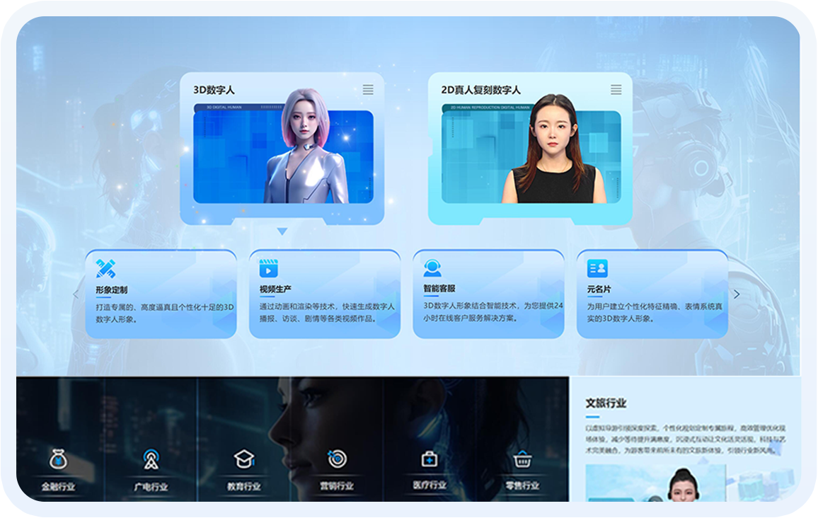Viewport: 818px width, 518px height.
Task: Click the triangle pointer below 3D数字人 card
Action: coord(282,231)
